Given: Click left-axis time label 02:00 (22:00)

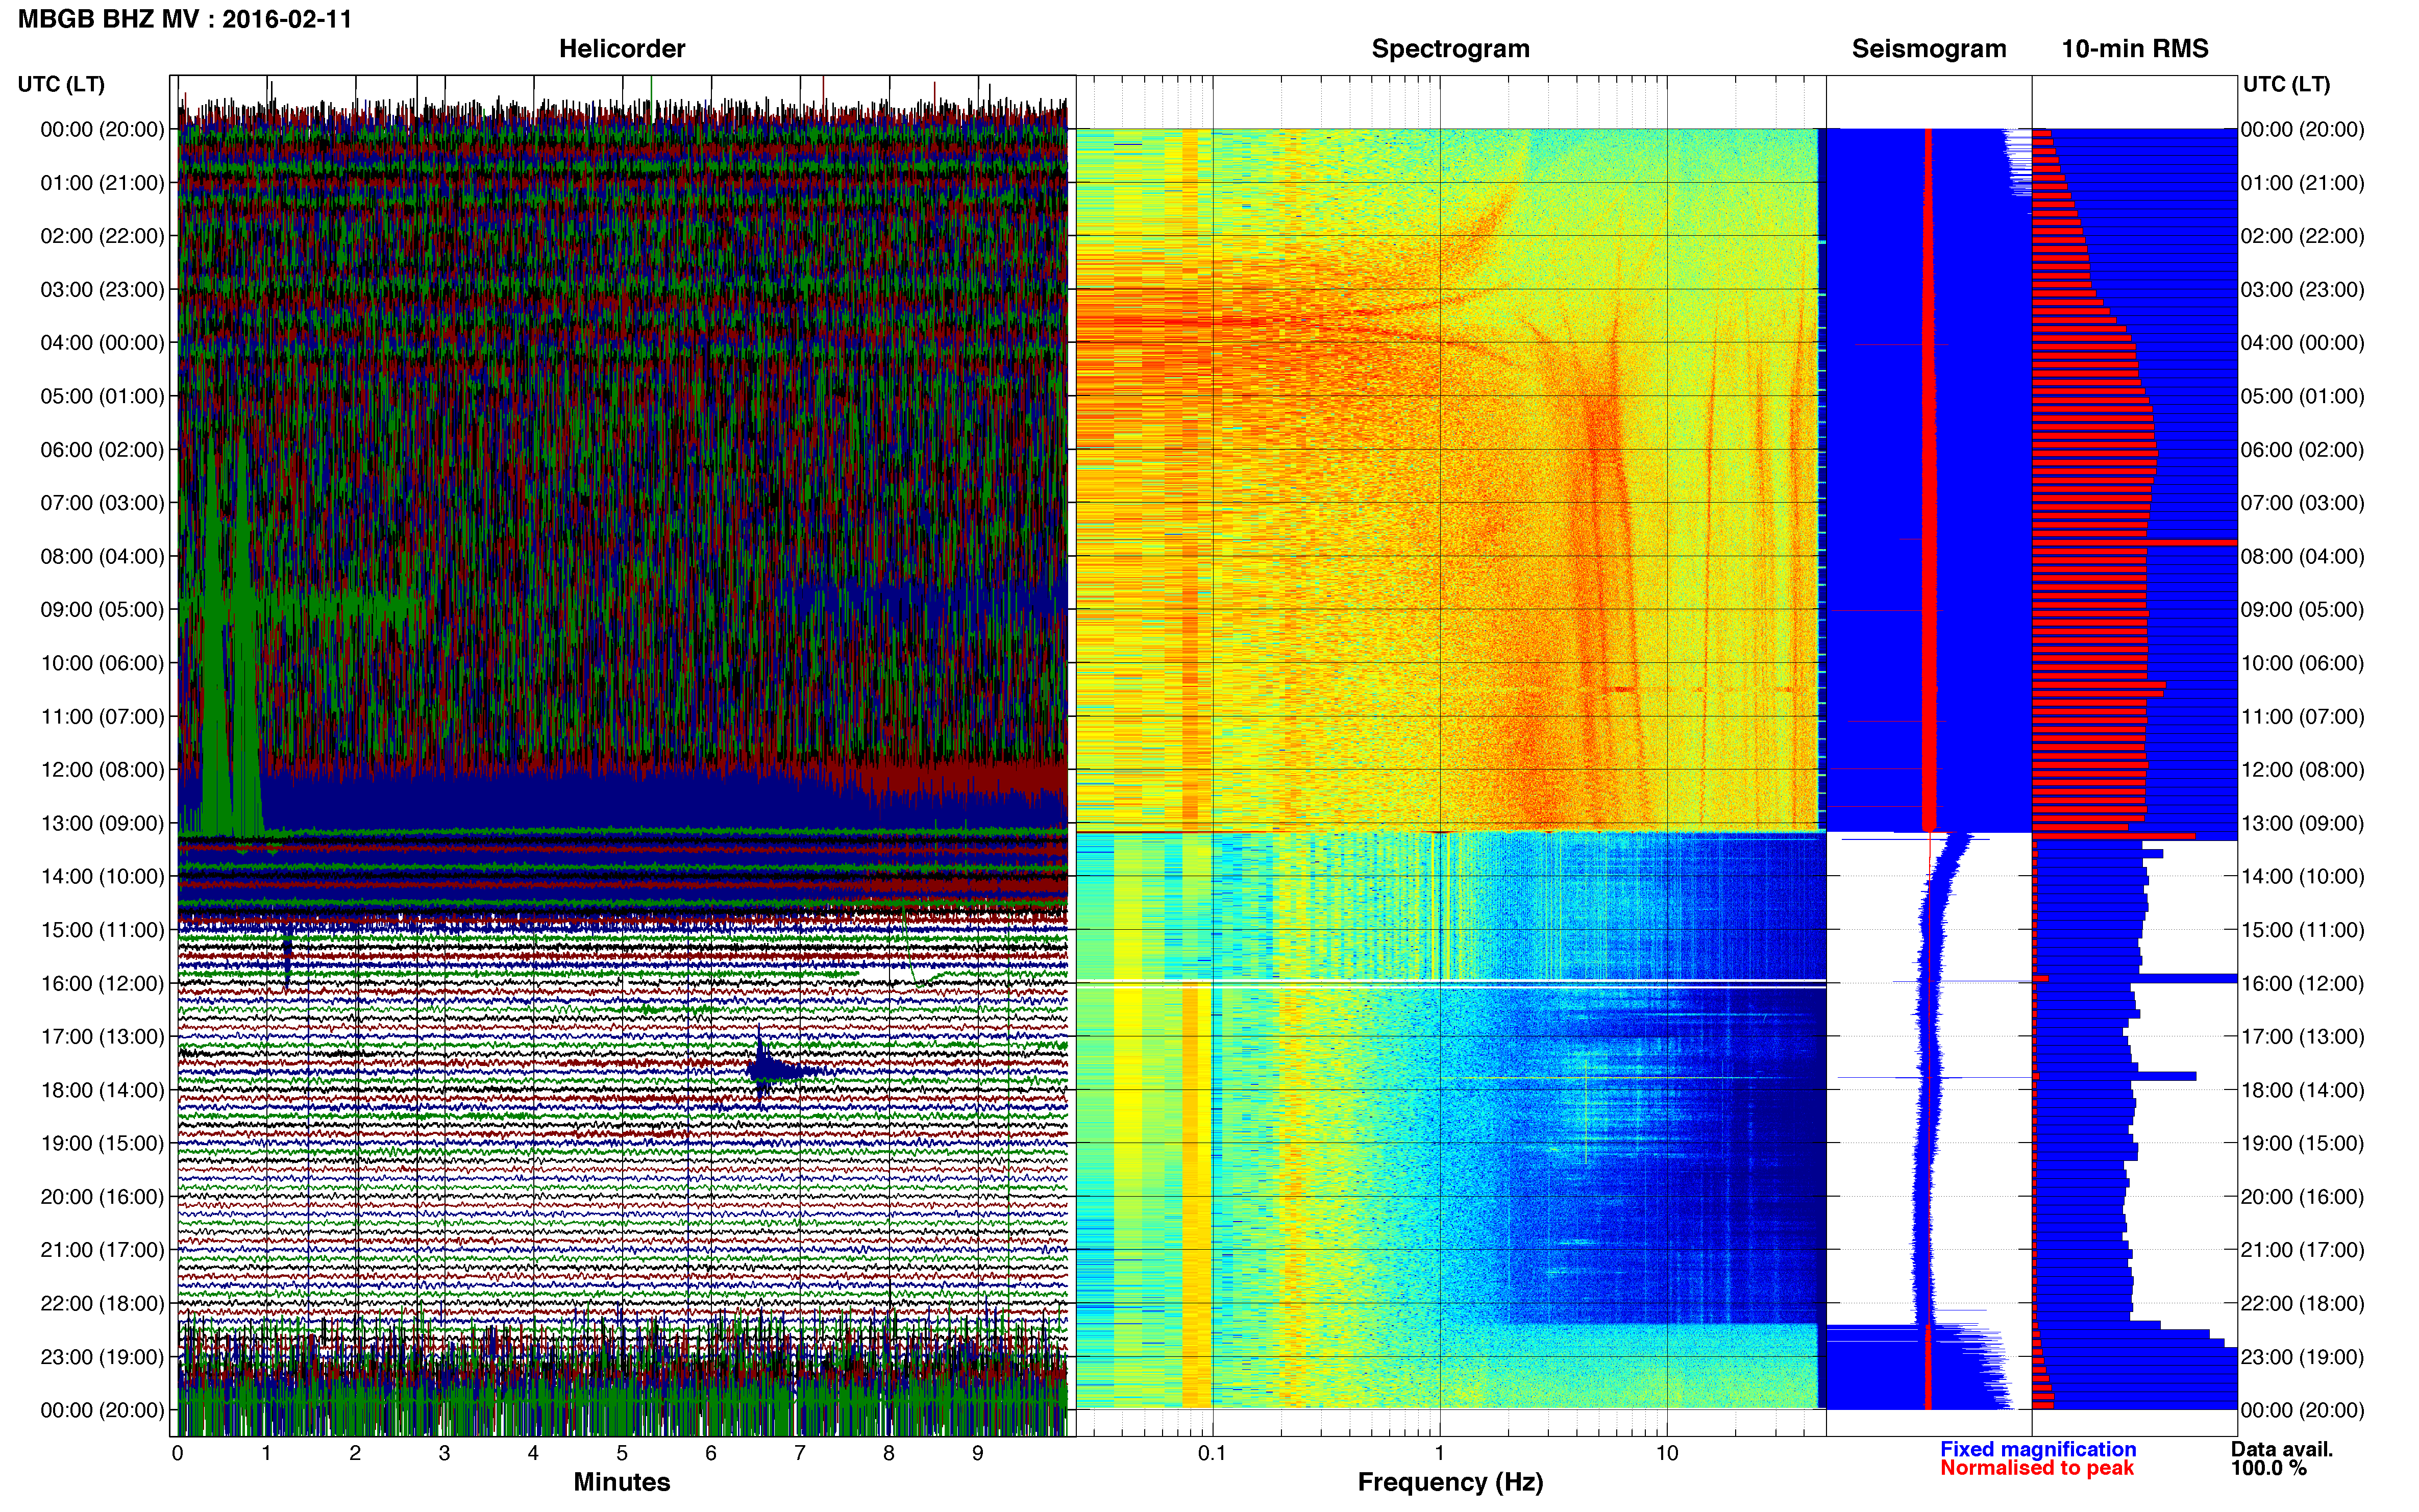Looking at the screenshot, I should pos(102,236).
